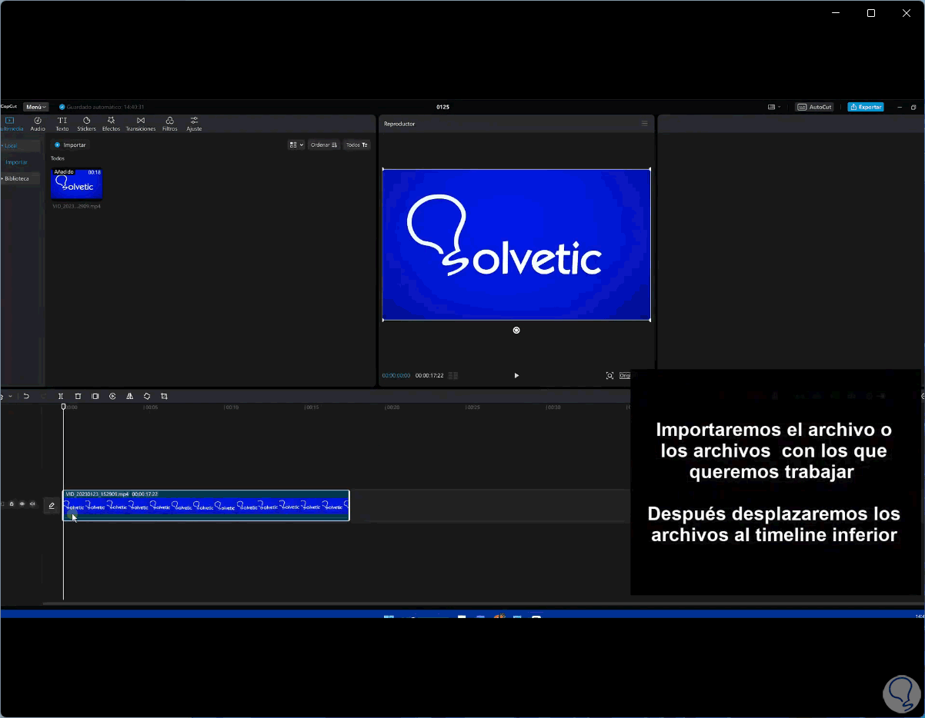Click the Reverse playback icon

[112, 396]
